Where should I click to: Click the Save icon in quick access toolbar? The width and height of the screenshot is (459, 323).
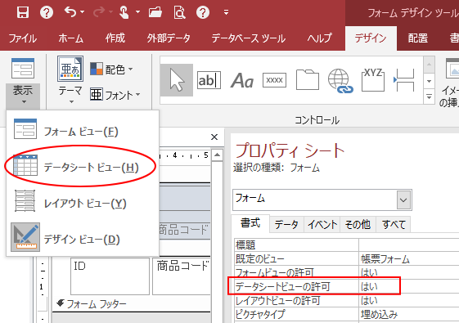(x=23, y=12)
